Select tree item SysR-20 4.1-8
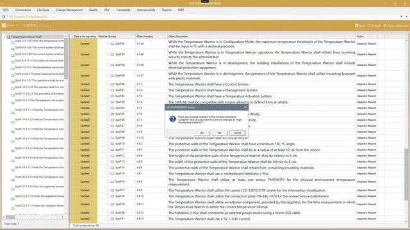This screenshot has width=410, height=230. [39, 177]
